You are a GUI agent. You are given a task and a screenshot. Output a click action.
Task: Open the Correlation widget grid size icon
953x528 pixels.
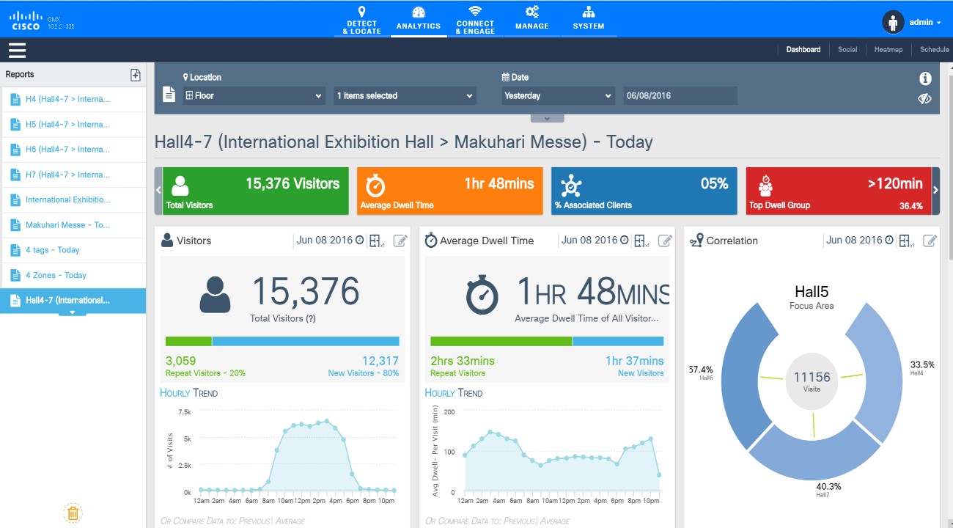point(907,241)
